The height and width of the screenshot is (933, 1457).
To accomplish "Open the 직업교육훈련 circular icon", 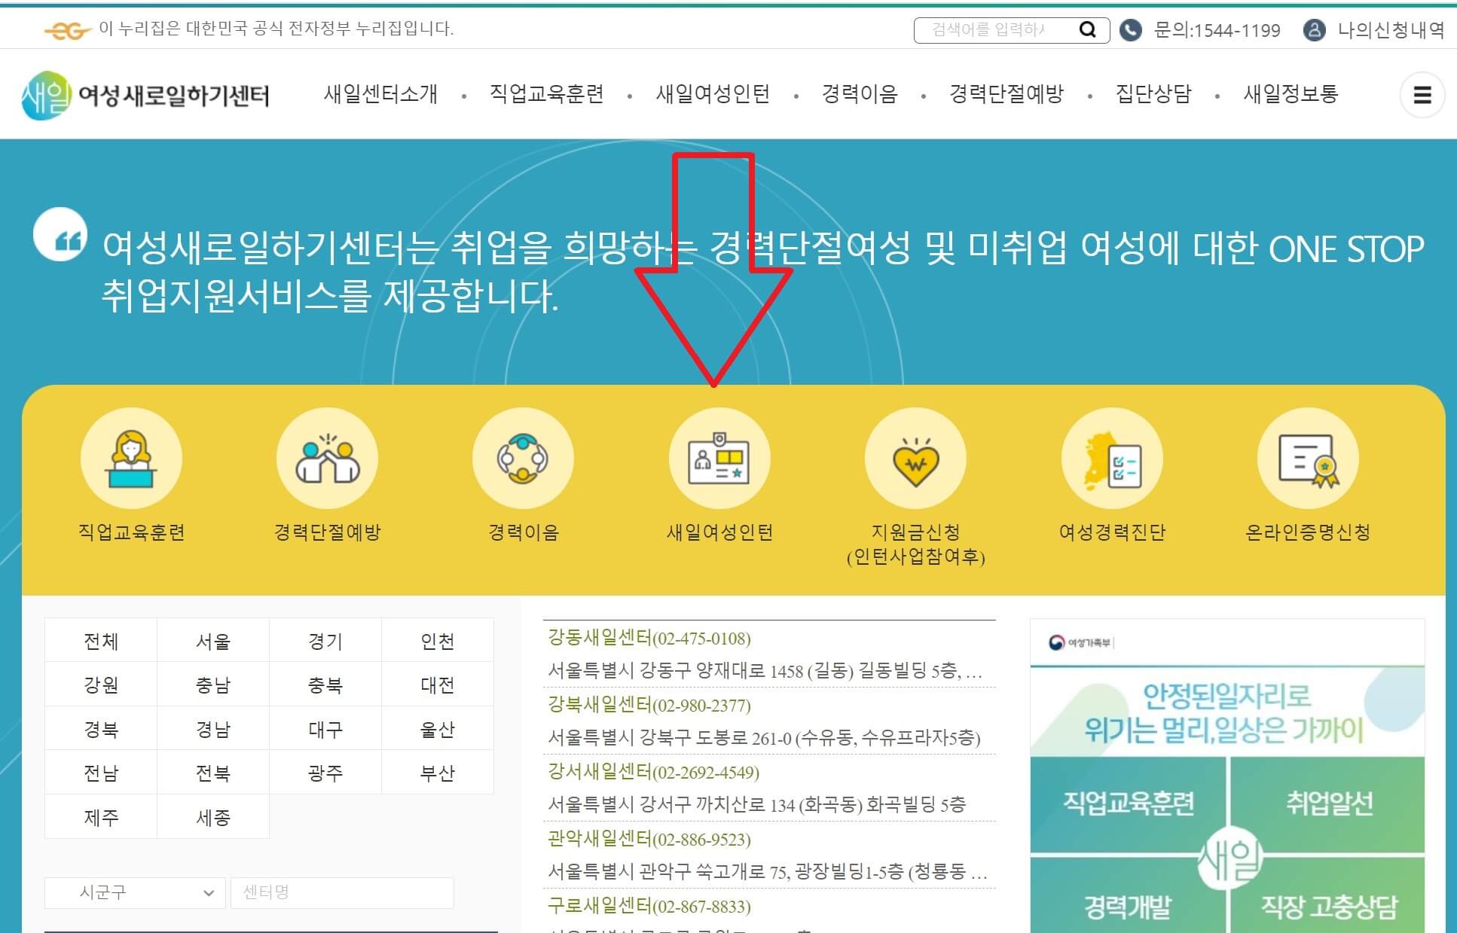I will [130, 457].
